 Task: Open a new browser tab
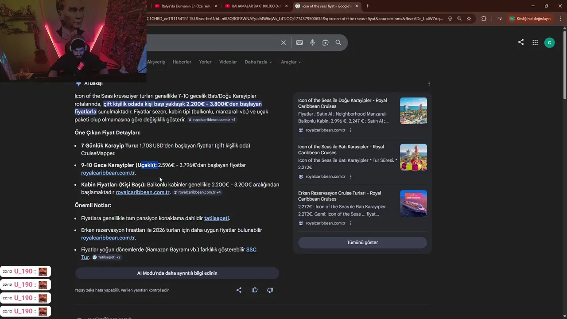(x=367, y=6)
